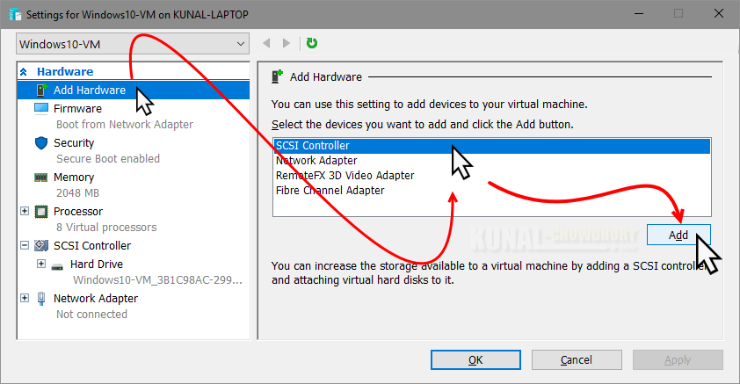Click the Security shield icon
Viewport: 740px width, 384px height.
(x=41, y=143)
